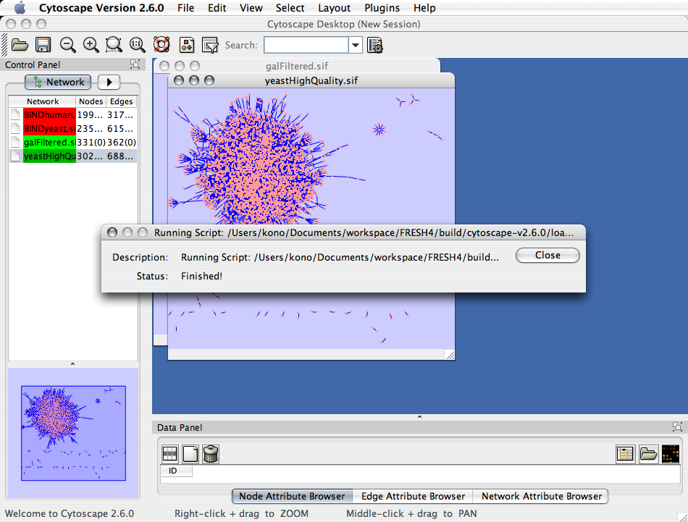Open the Plugins menu
The height and width of the screenshot is (522, 688).
tap(381, 8)
